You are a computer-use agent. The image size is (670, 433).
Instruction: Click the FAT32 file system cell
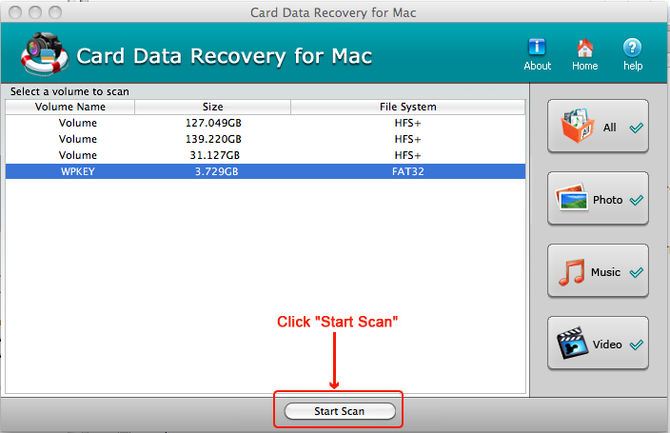(408, 171)
